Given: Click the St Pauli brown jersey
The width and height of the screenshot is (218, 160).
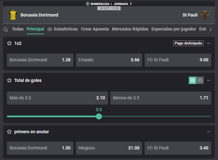Looking at the screenshot, I should point(205,15).
